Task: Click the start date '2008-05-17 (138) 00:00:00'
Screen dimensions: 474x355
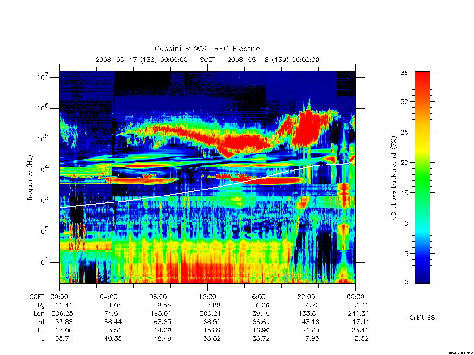Action: tap(142, 60)
